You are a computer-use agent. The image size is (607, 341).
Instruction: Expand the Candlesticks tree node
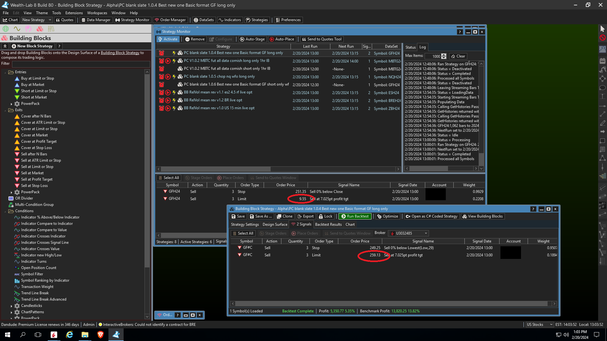(11, 306)
